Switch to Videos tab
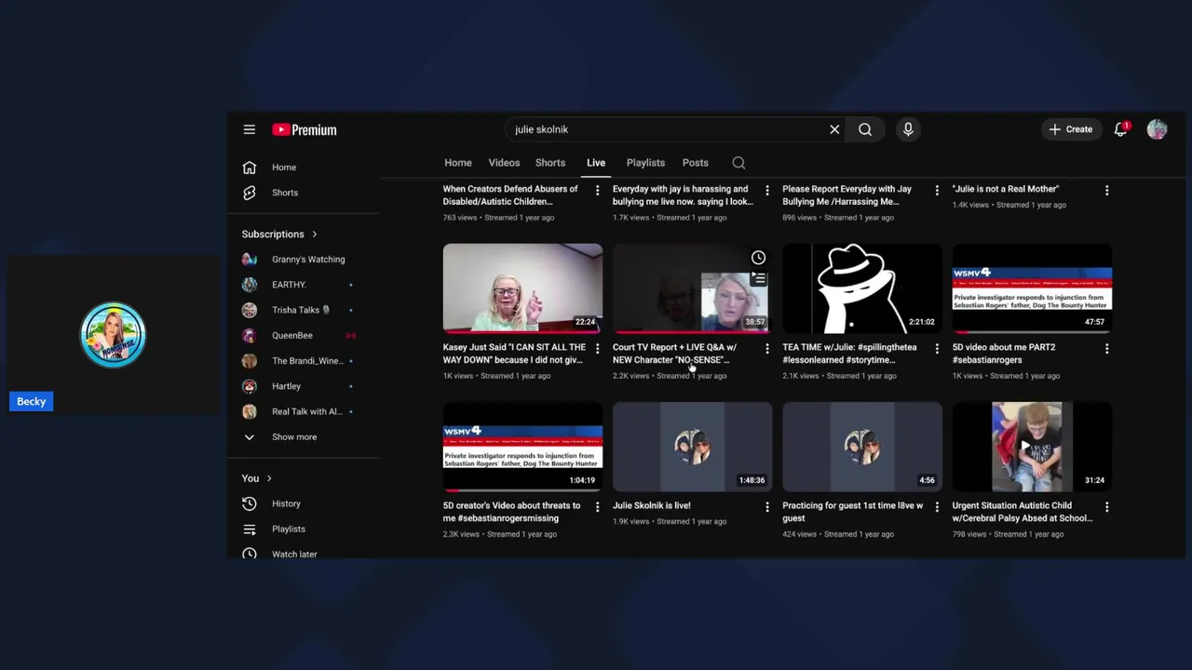This screenshot has width=1192, height=670. pos(504,163)
